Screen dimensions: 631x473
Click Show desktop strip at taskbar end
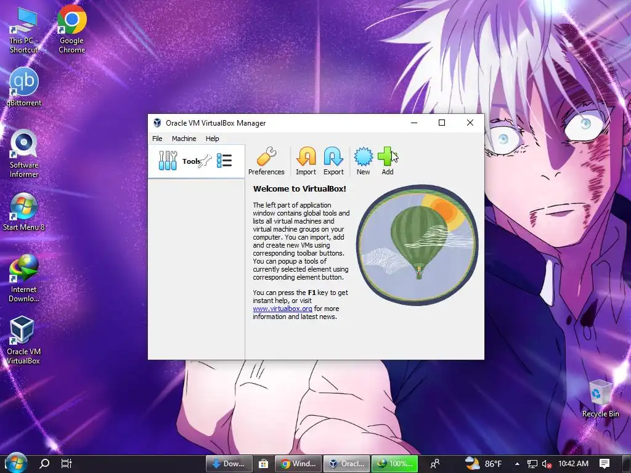(628, 464)
